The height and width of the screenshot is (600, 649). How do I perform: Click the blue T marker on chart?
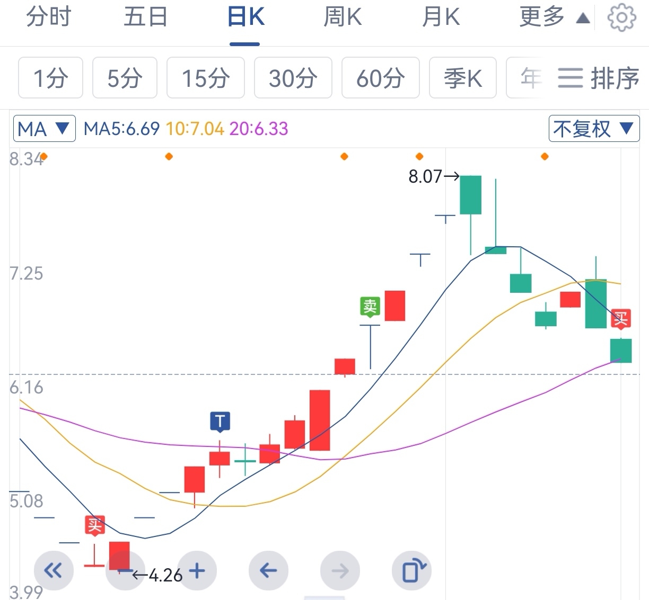pyautogui.click(x=220, y=422)
